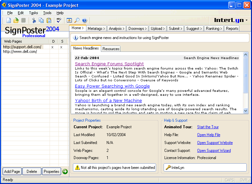Open the Tasks menu
This screenshot has width=252, height=184.
34,13
